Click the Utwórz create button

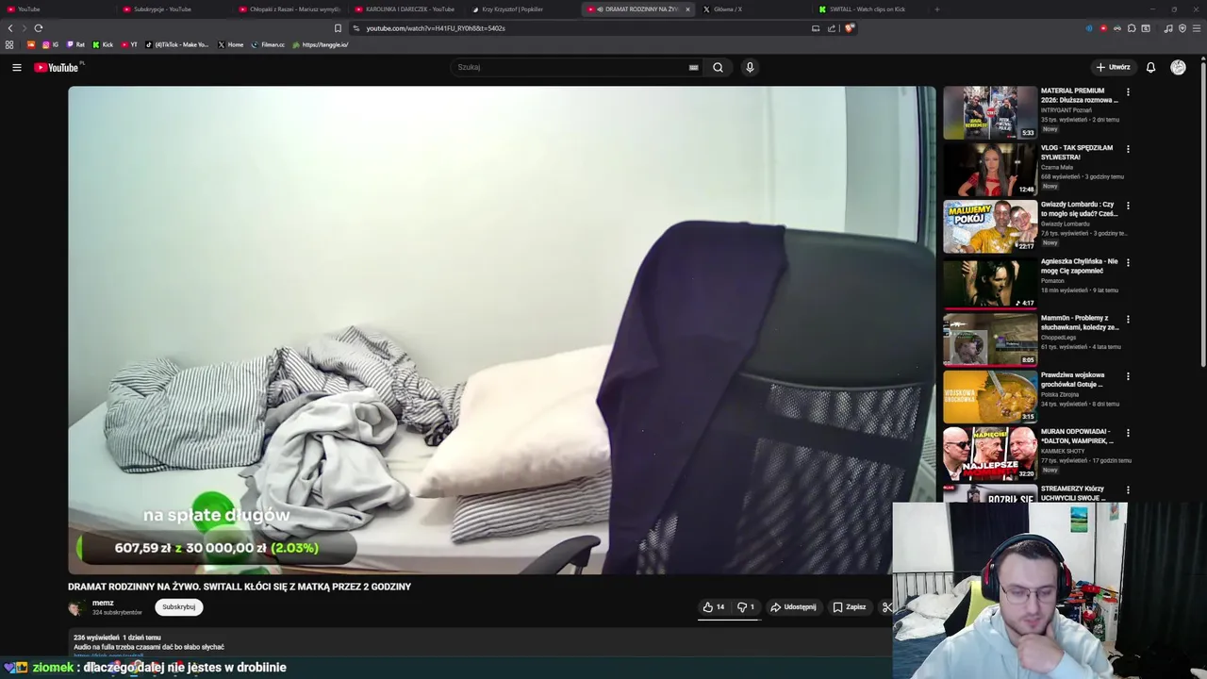1113,67
